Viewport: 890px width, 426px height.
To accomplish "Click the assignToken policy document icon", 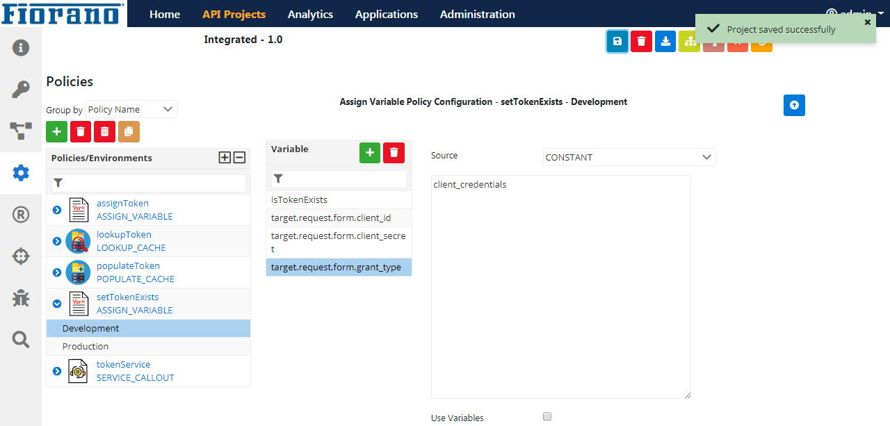I will (78, 210).
